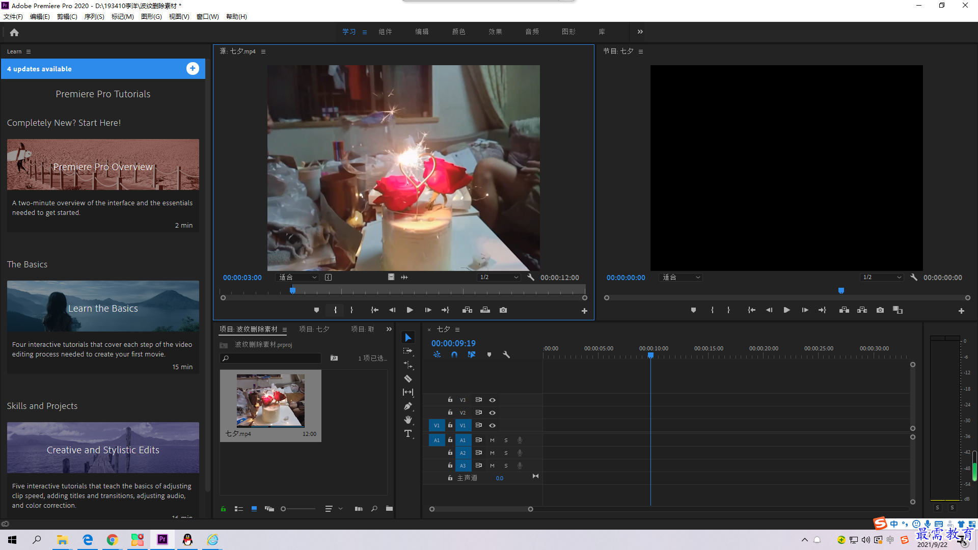Toggle snap in timeline
This screenshot has width=978, height=550.
coord(454,354)
